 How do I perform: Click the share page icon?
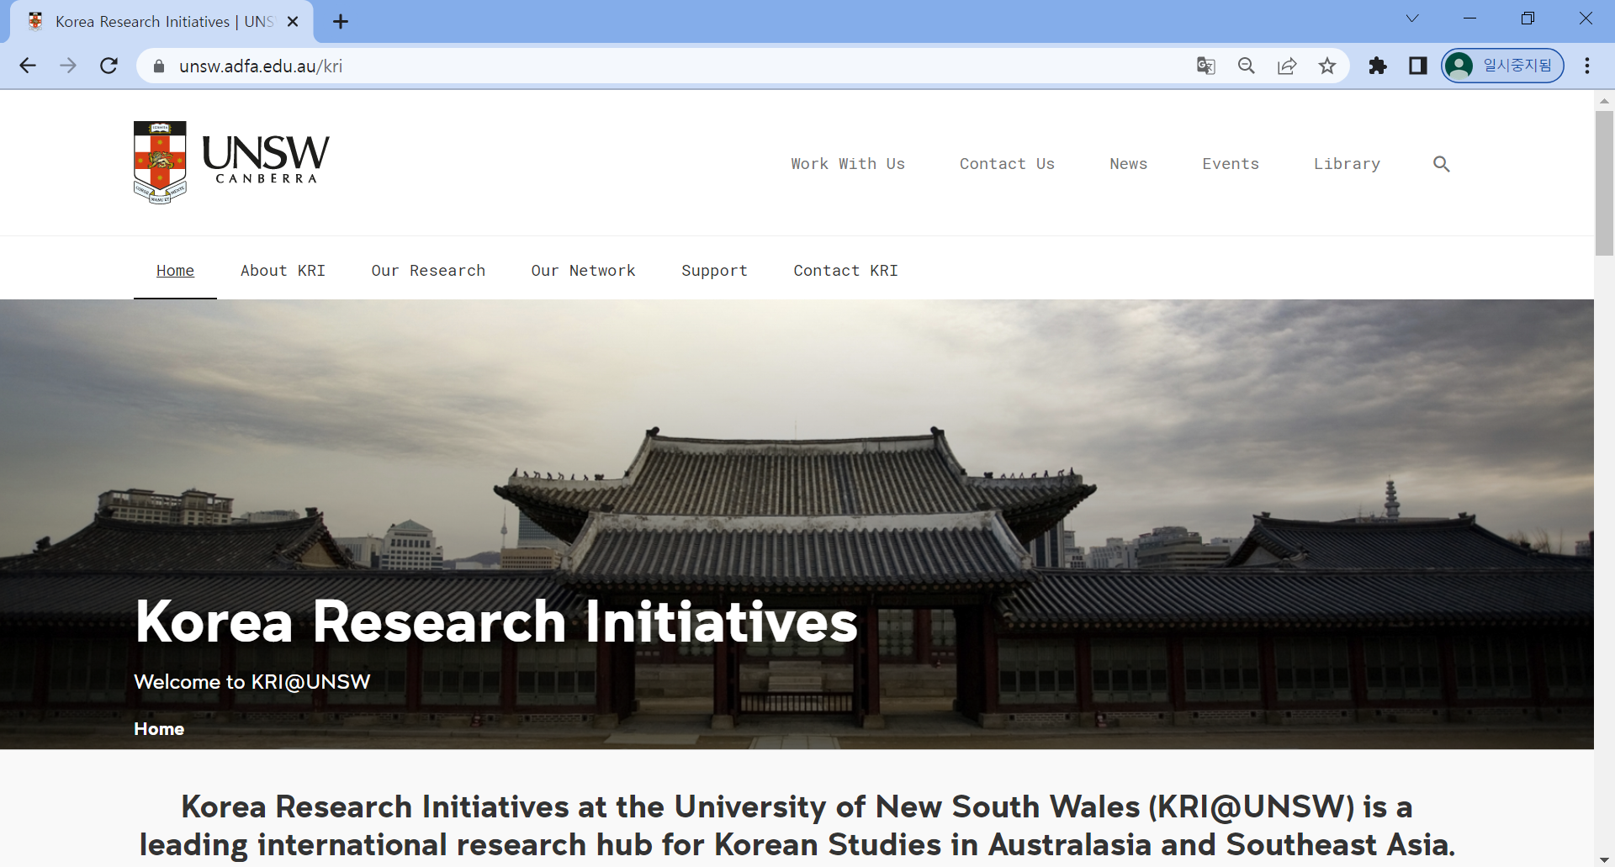pos(1287,66)
